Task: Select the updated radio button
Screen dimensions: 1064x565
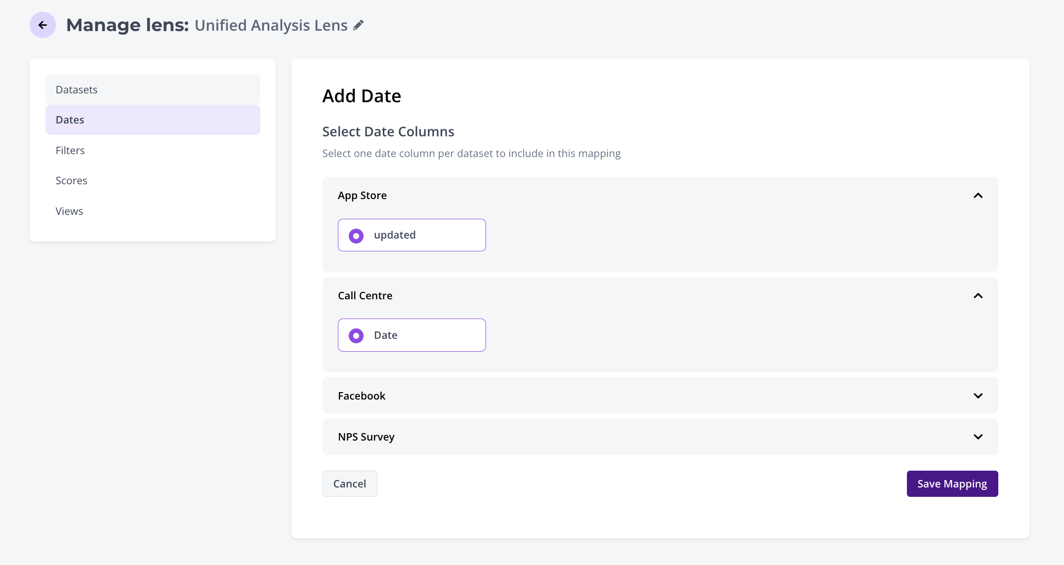Action: coord(356,236)
